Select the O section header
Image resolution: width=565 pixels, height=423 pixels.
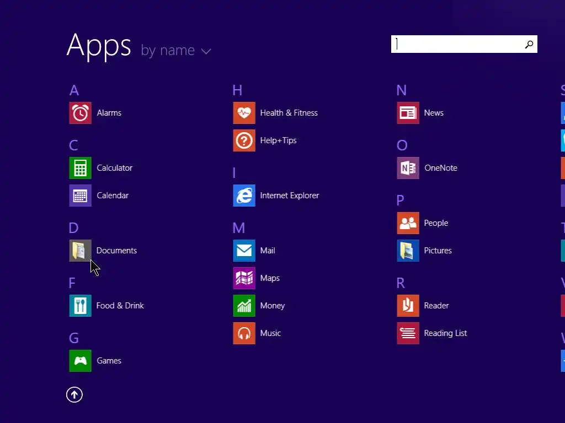click(402, 145)
